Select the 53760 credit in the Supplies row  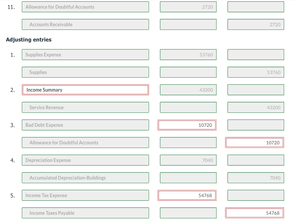point(256,72)
